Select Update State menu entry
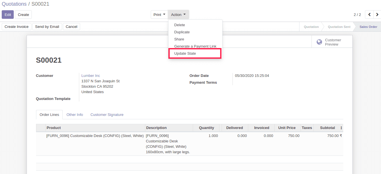Screen dimensions: 381x174 [195, 54]
